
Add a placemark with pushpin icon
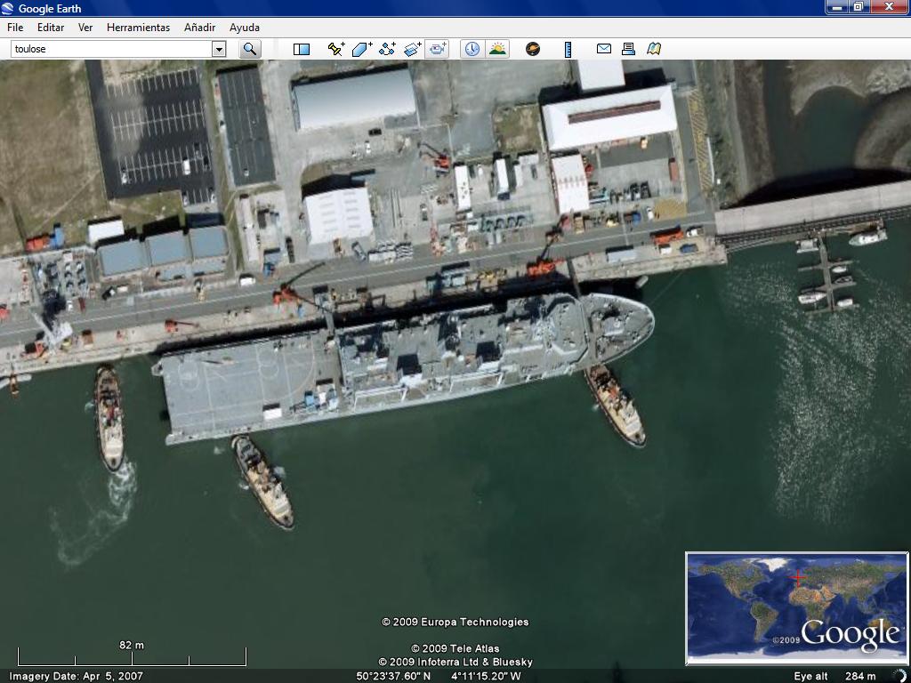pyautogui.click(x=335, y=49)
